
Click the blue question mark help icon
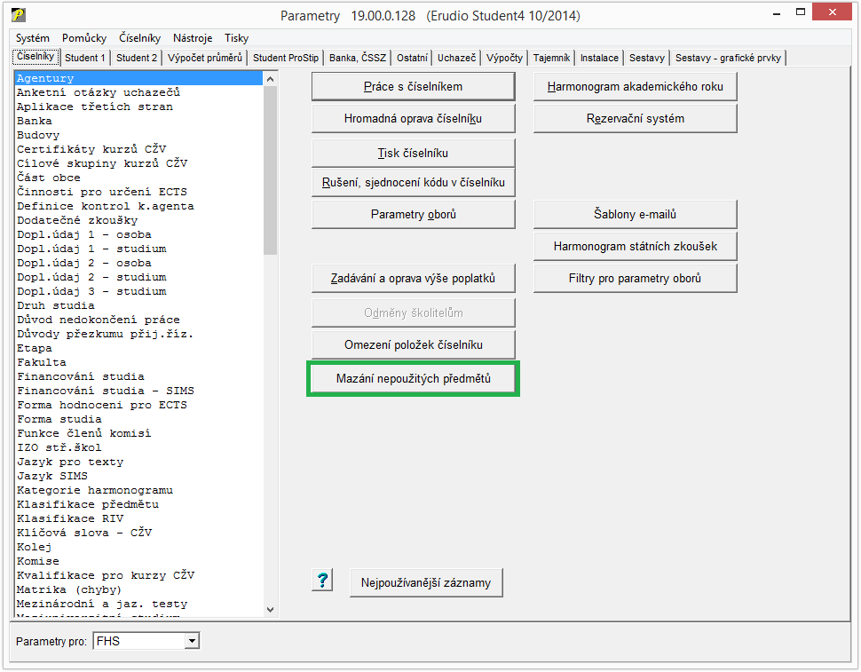[322, 581]
